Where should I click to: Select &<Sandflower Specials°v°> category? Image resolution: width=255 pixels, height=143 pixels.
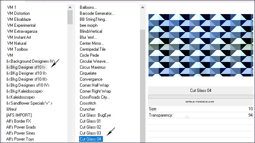click(x=29, y=103)
